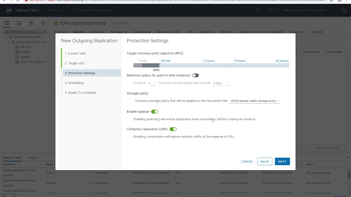Image resolution: width=351 pixels, height=197 pixels.
Task: Toggle Compress replication traffic switch
Action: [x=173, y=129]
